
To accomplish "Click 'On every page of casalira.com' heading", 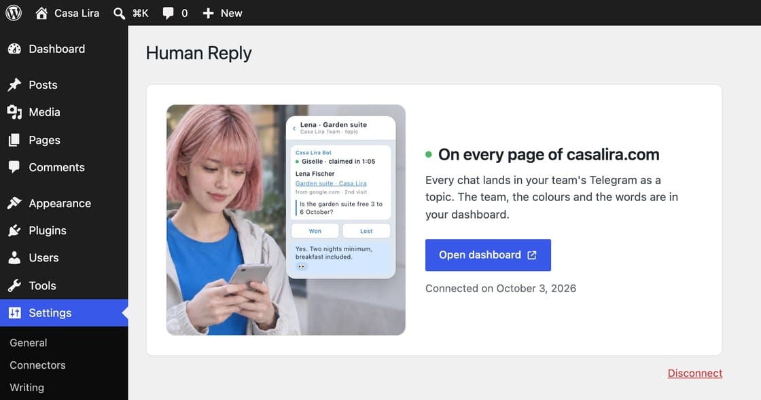I will [x=549, y=155].
